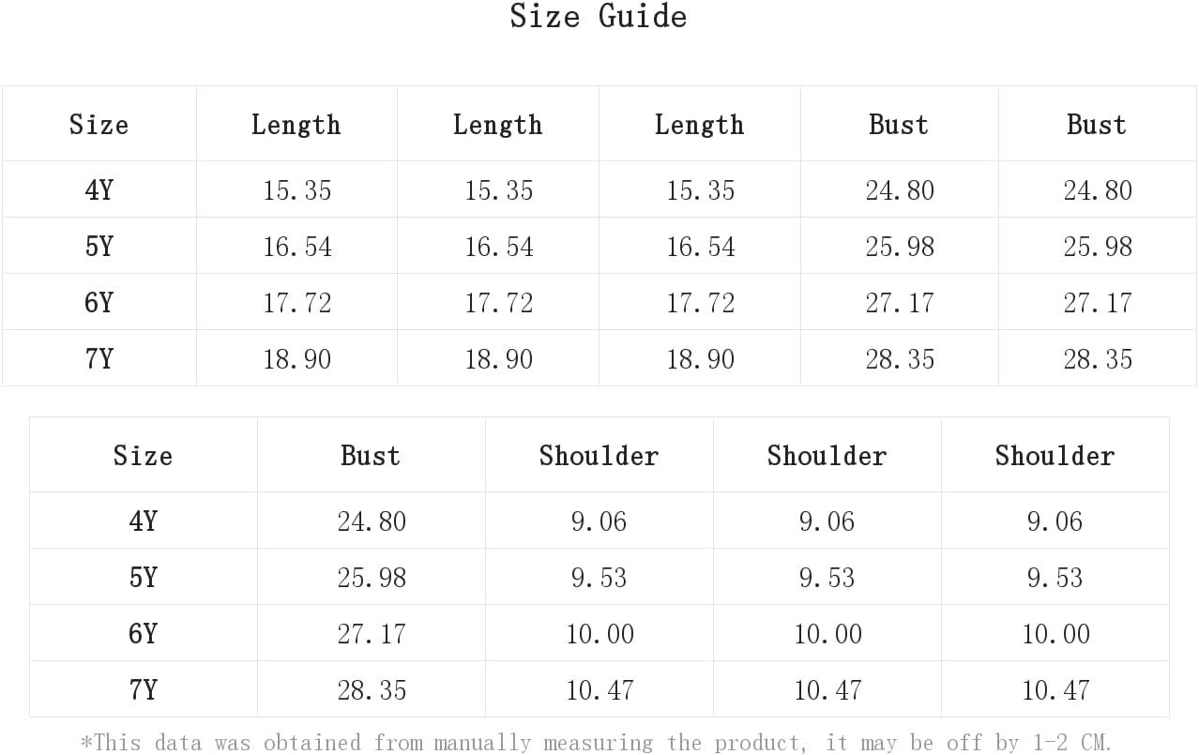Viewport: 1199px width, 755px height.
Task: Select 7Y row label in bottom table
Action: click(143, 689)
